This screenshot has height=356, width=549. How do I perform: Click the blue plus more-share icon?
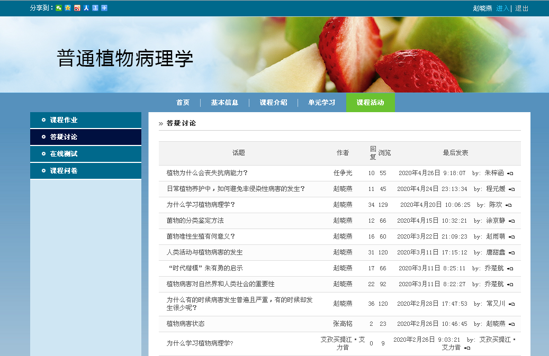[x=104, y=8]
